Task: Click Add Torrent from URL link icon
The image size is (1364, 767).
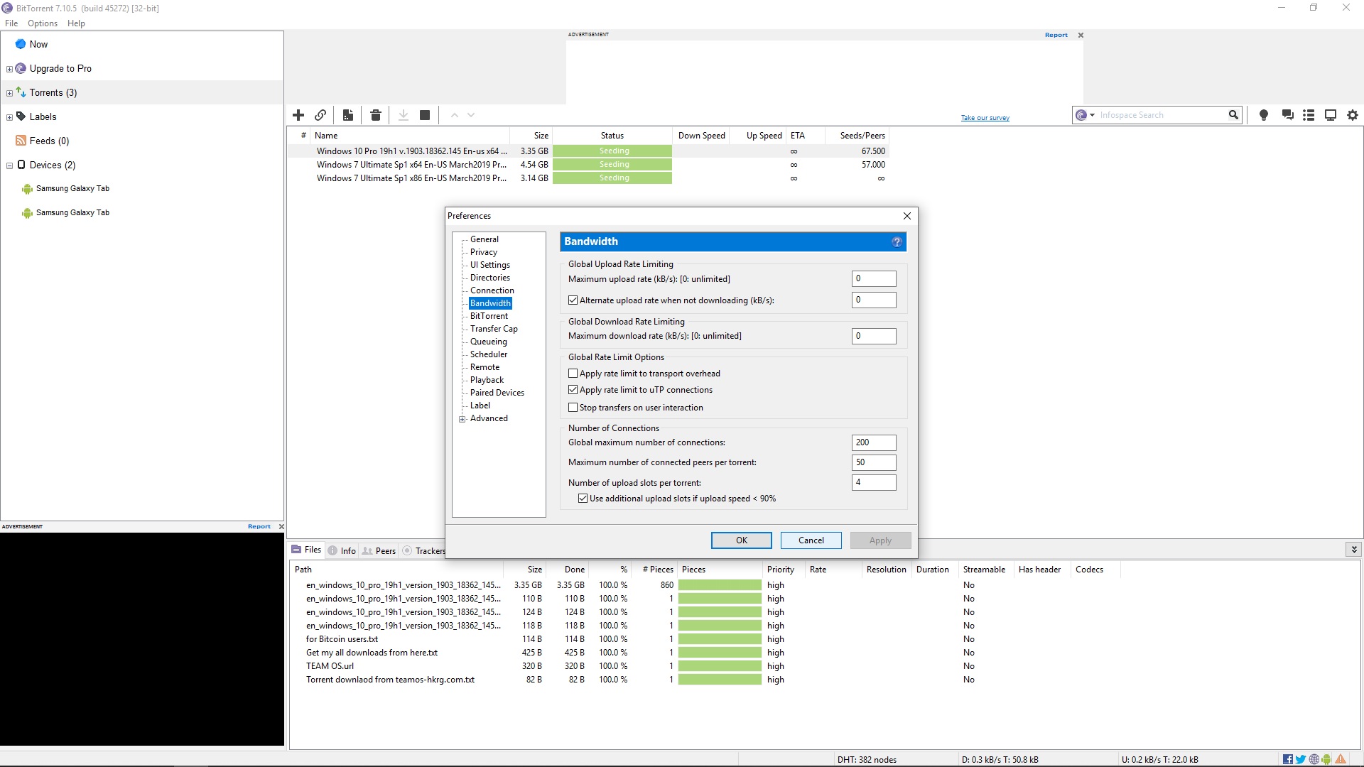Action: coord(320,115)
